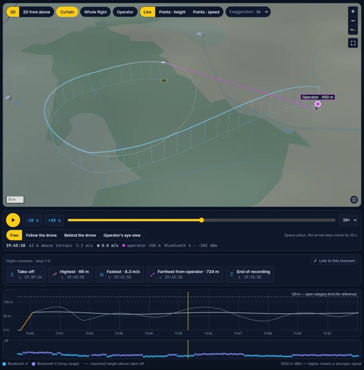Viewport: 364px width, 370px height.
Task: Choose Follow the drone camera
Action: tap(41, 235)
